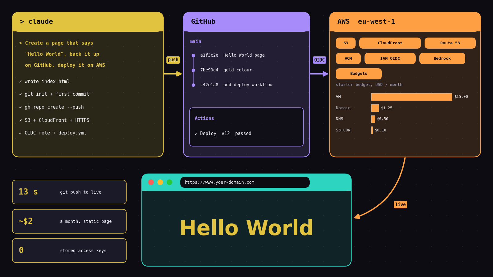Image resolution: width=493 pixels, height=277 pixels.
Task: Click the '> claude' panel title
Action: [x=36, y=22]
